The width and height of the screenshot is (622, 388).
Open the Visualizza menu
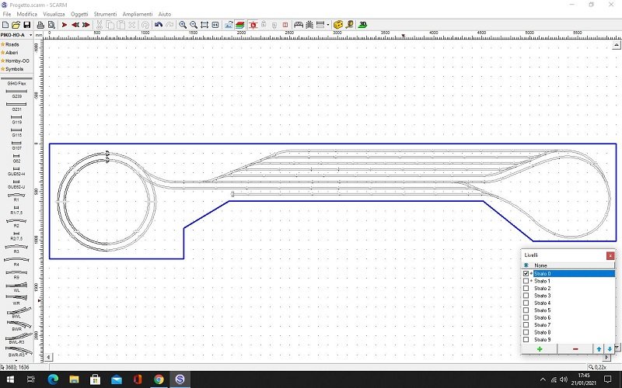tap(54, 14)
